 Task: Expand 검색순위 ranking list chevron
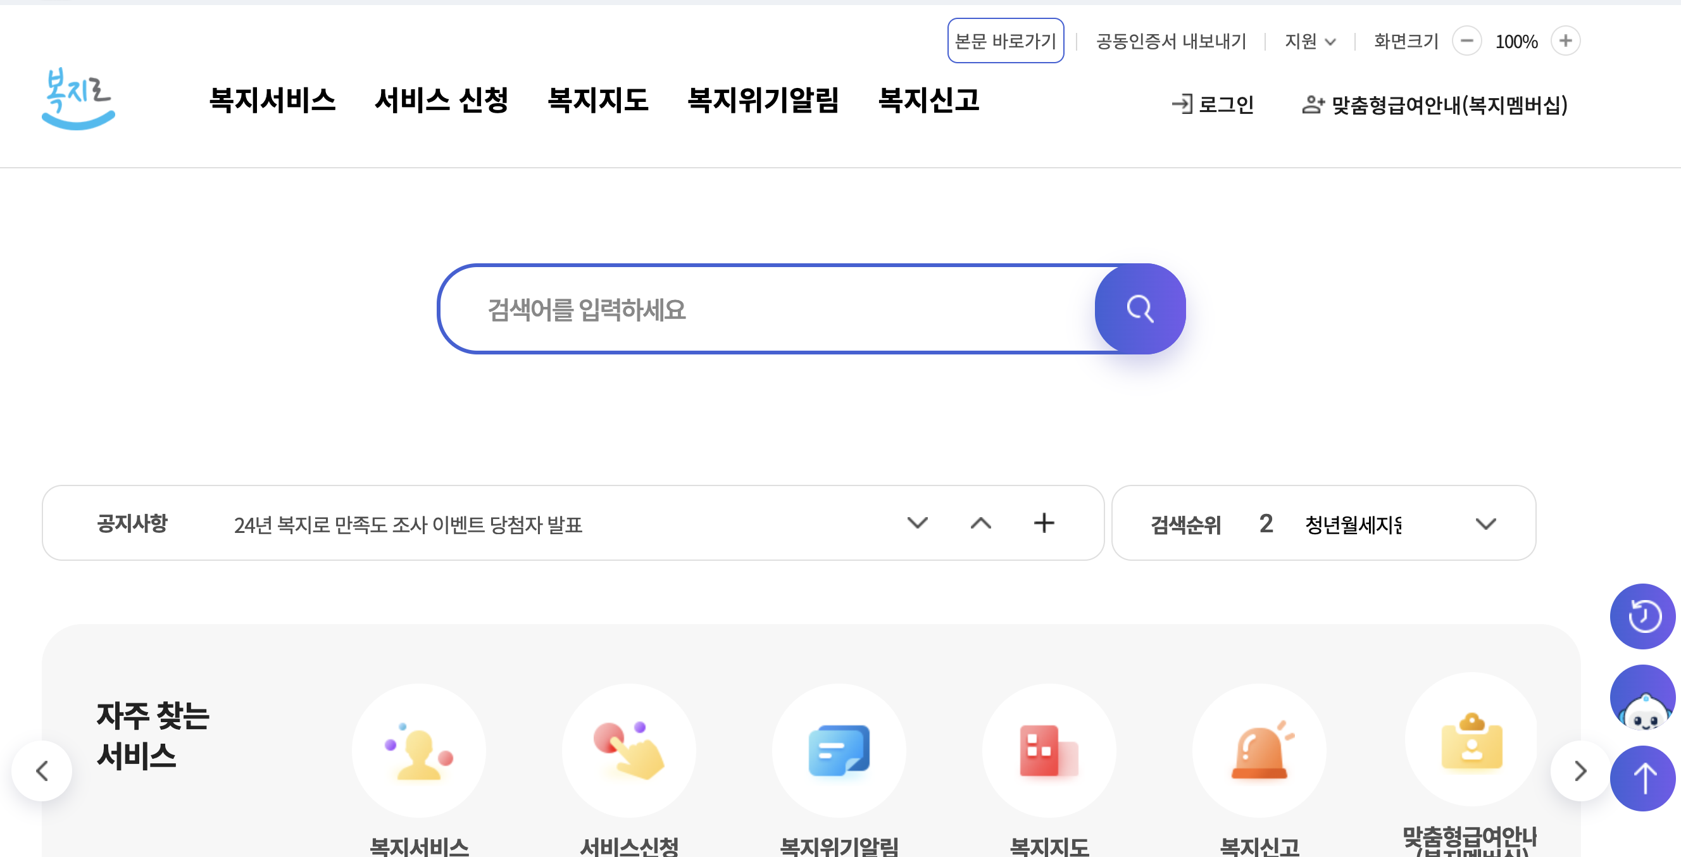click(1485, 523)
